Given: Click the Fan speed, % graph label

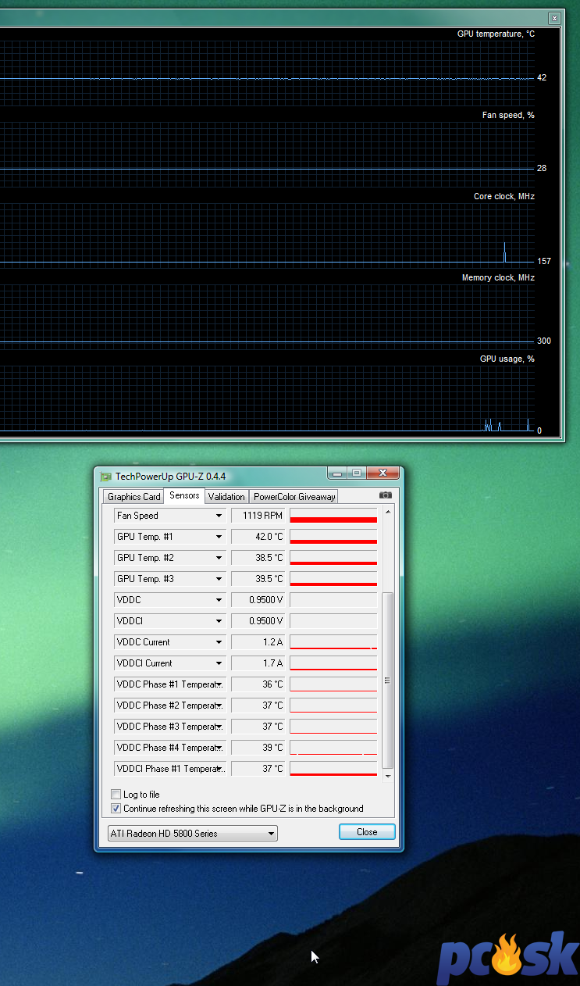Looking at the screenshot, I should click(508, 115).
